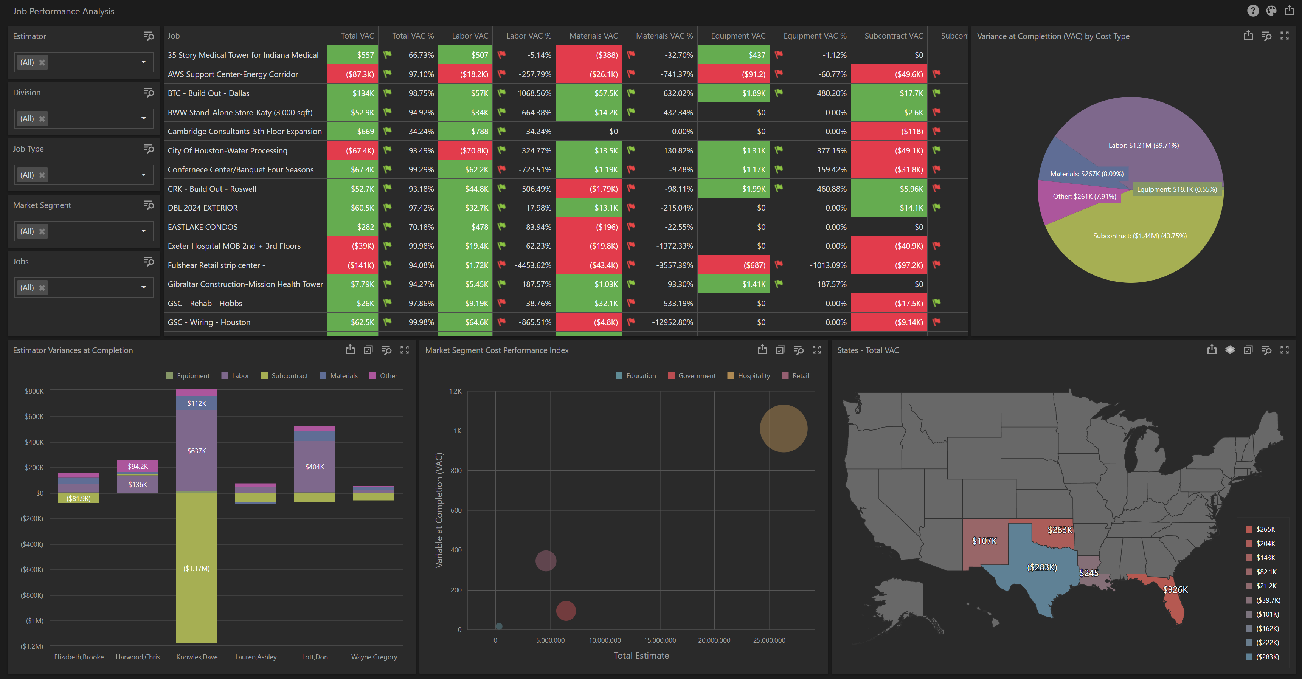Maximize the States - Total VAC map
Screen dimensions: 1302x679
tap(1284, 350)
